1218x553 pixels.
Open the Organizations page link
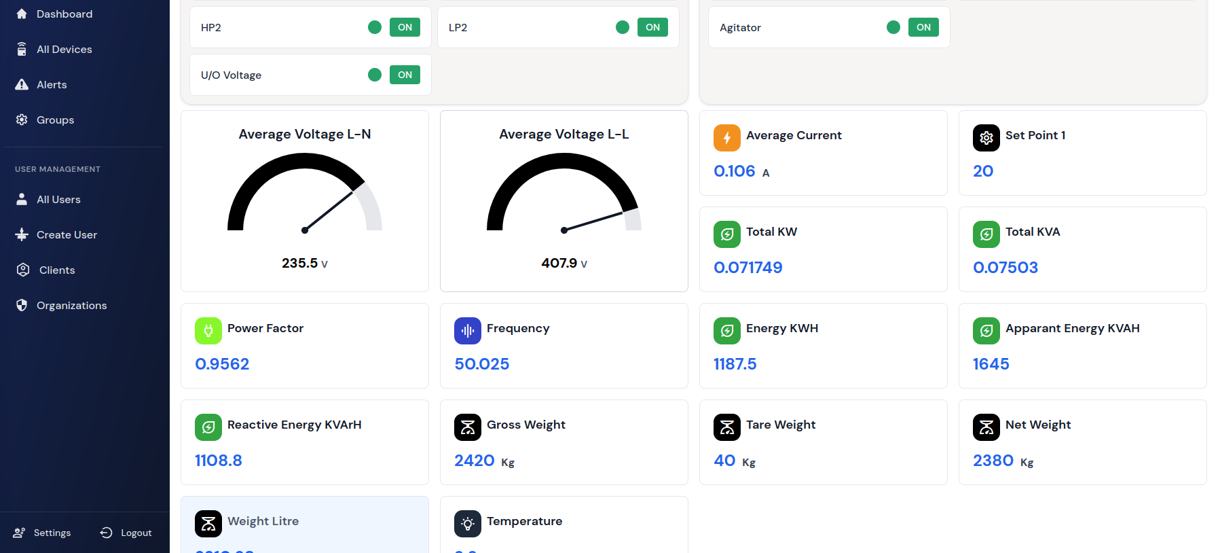point(72,305)
